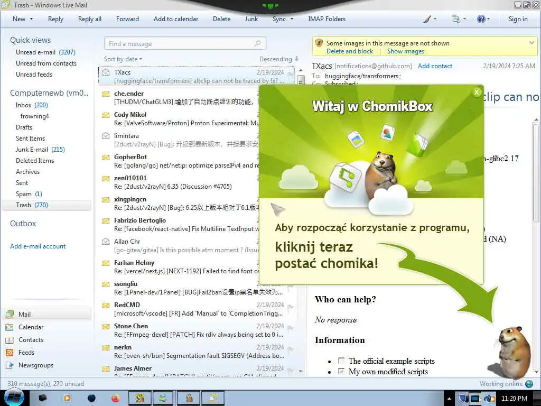Click the magnifier search icon in Find box
Image resolution: width=541 pixels, height=406 pixels.
pyautogui.click(x=257, y=43)
